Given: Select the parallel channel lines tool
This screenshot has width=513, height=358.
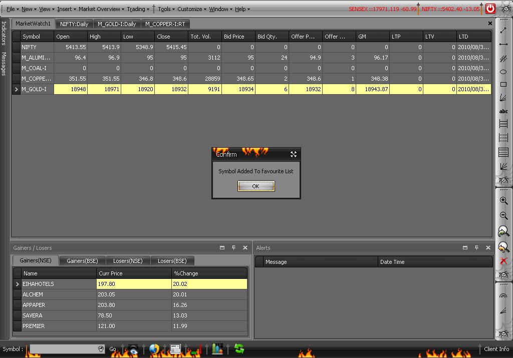Looking at the screenshot, I should (503, 59).
